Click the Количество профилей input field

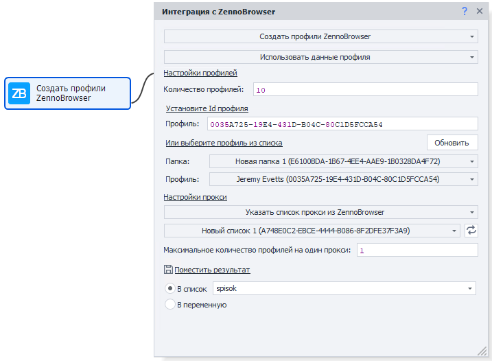(x=365, y=89)
